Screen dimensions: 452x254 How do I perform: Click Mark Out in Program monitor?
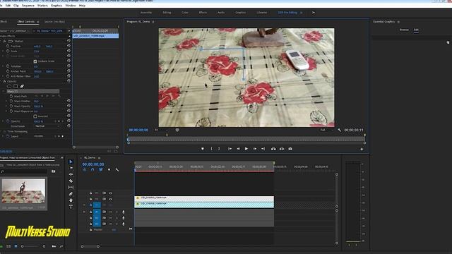[x=219, y=149]
